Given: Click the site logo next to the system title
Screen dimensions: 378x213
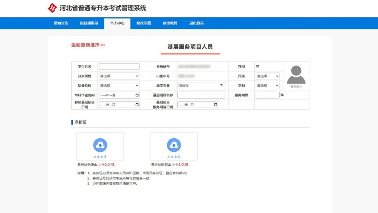Looking at the screenshot, I should (52, 7).
